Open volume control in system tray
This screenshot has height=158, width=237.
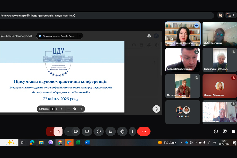click(x=191, y=142)
